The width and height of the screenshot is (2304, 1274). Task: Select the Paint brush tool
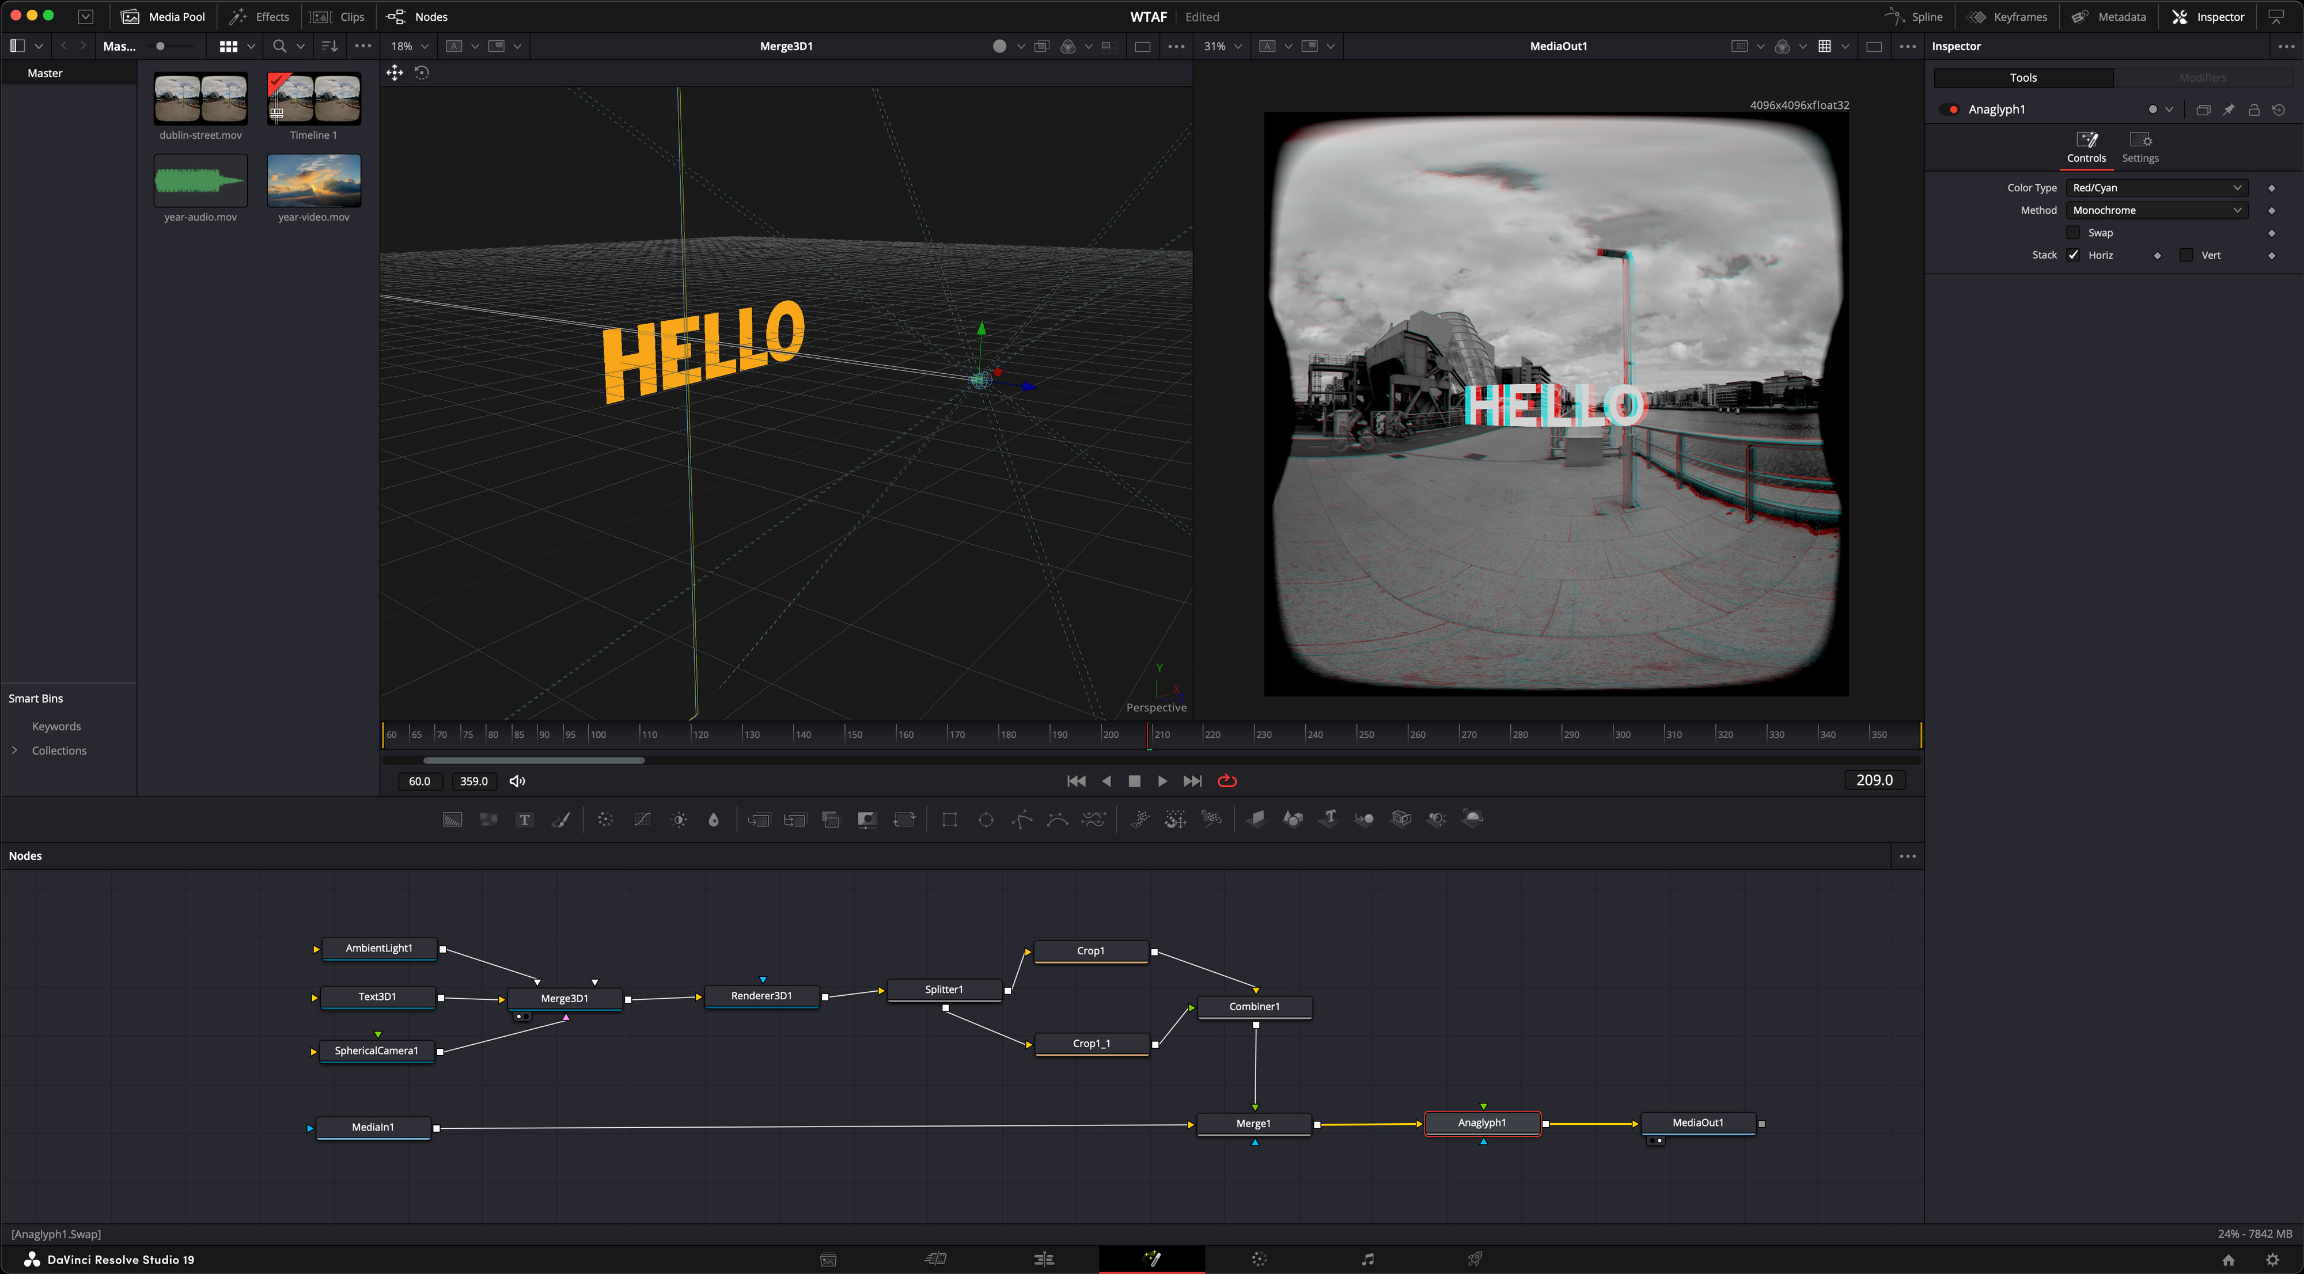point(561,820)
